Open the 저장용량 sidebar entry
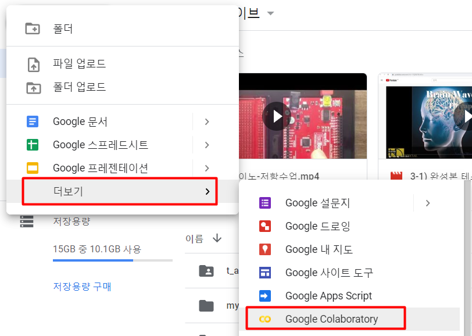Viewport: 472px width, 336px height. pos(71,221)
